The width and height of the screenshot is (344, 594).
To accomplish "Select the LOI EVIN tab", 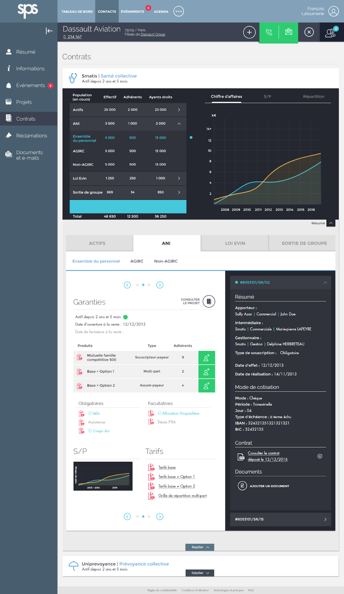I will tap(235, 243).
